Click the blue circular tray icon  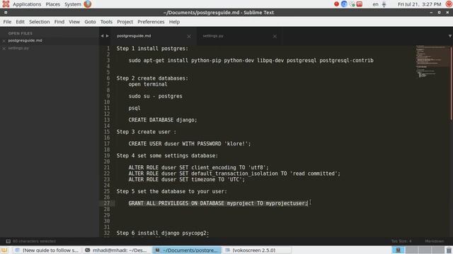pyautogui.click(x=344, y=4)
